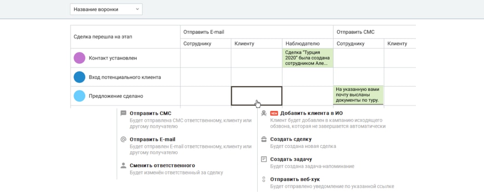Click the task note icon
The height and width of the screenshot is (192, 484).
point(264,159)
